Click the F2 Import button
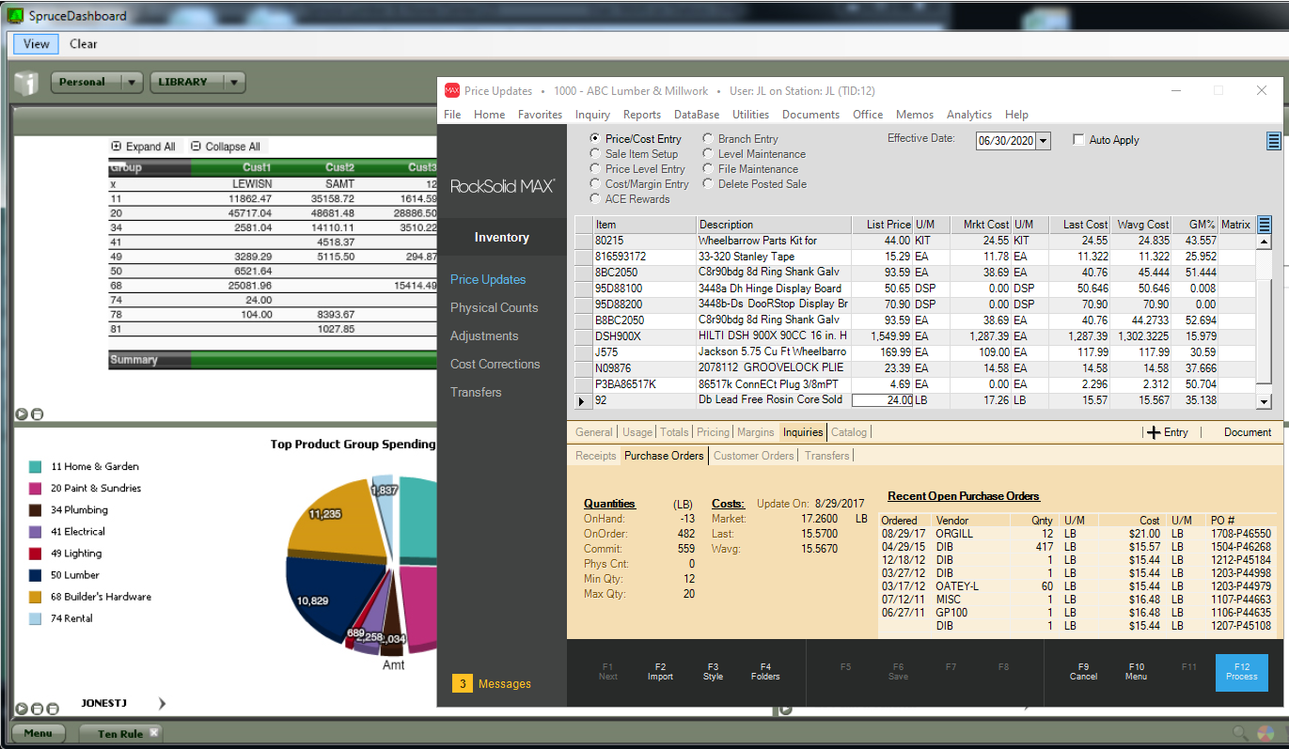Image resolution: width=1289 pixels, height=749 pixels. click(x=661, y=672)
